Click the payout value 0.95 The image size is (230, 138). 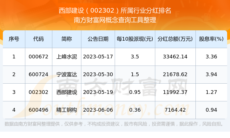pos(135,92)
